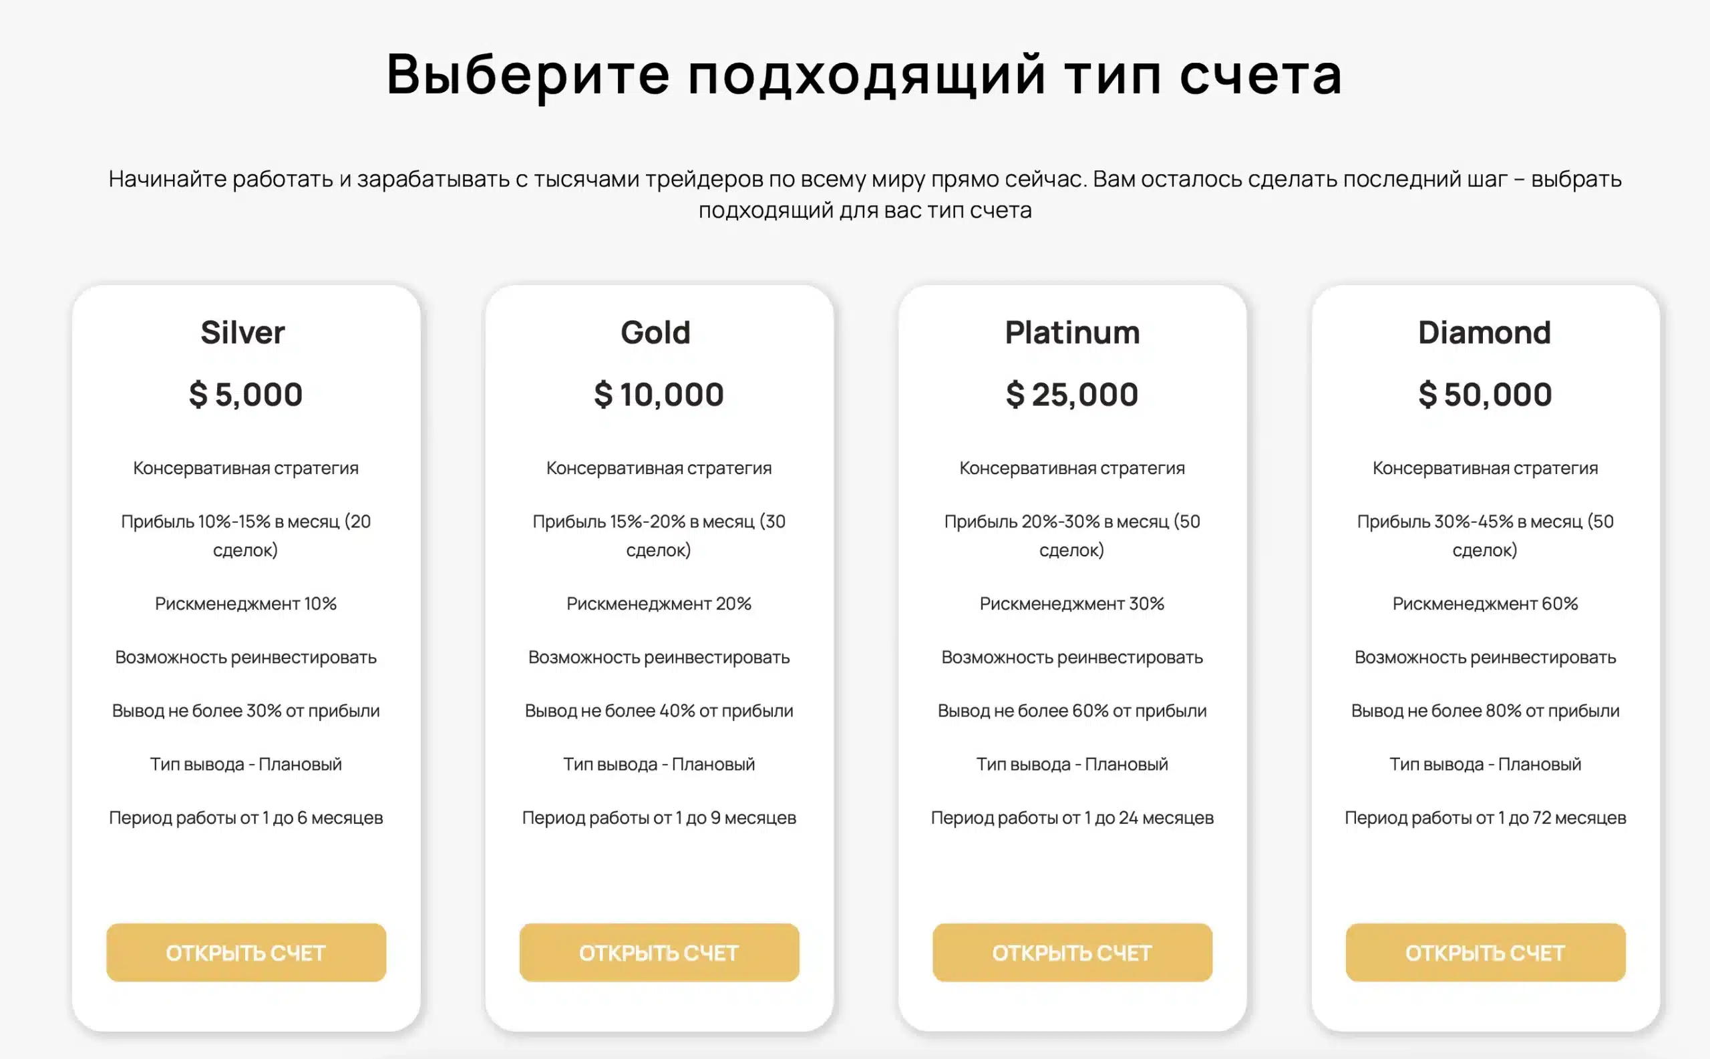
Task: Click Вывод не более 40% от прибыли
Action: pyautogui.click(x=659, y=710)
